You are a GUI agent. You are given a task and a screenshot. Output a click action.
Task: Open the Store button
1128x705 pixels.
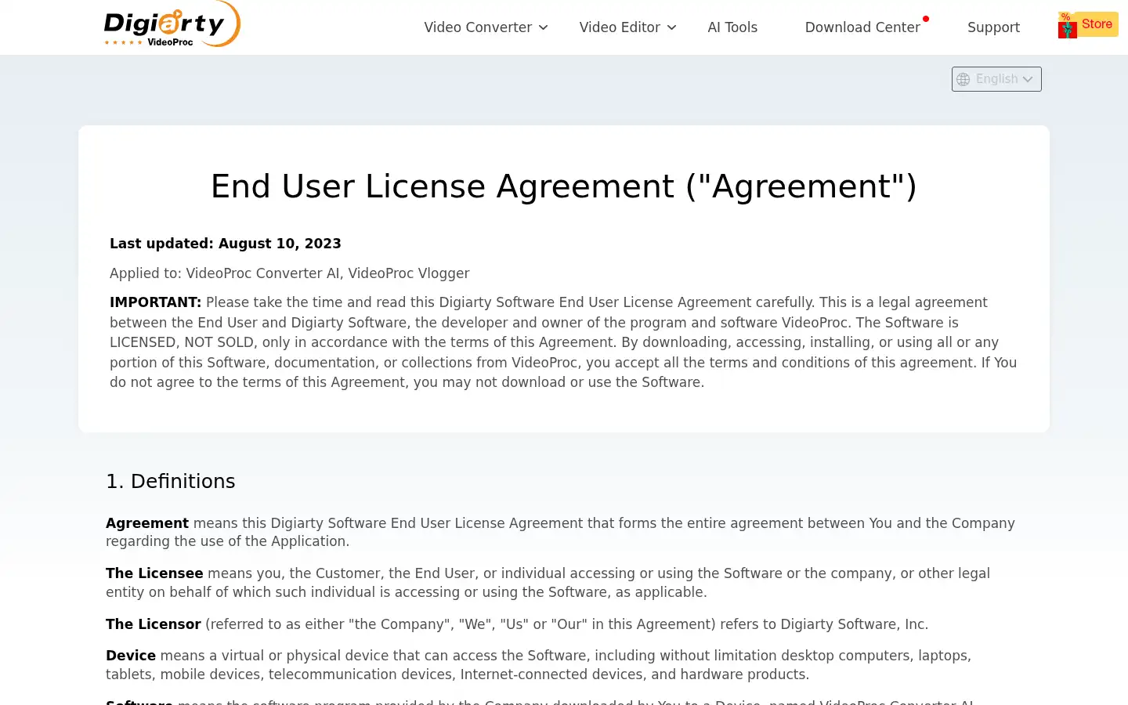[1088, 24]
